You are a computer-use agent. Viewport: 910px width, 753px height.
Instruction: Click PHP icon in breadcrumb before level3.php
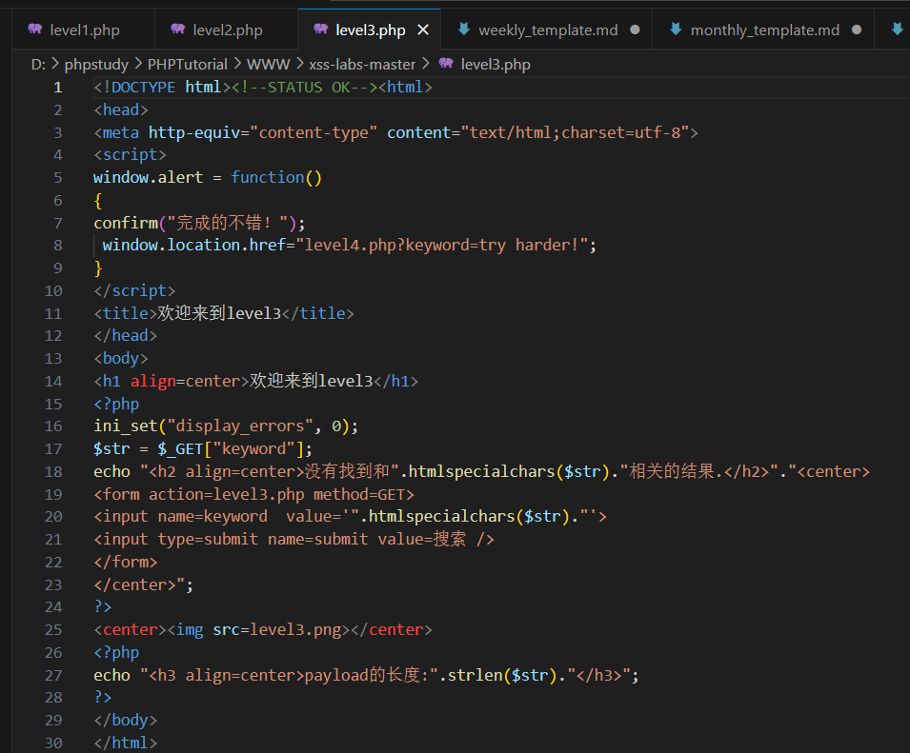tap(446, 63)
